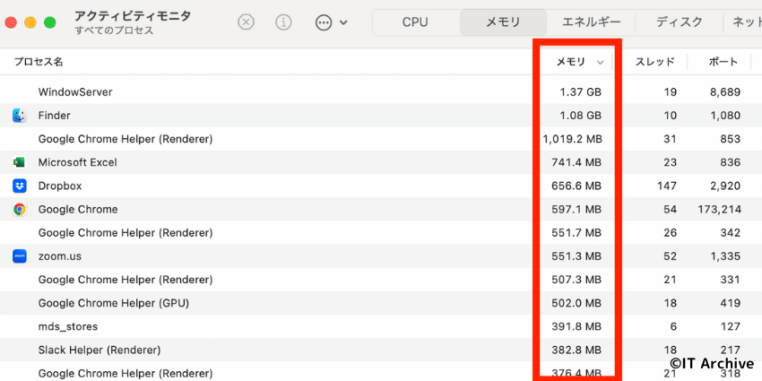This screenshot has width=762, height=381.
Task: Click the stop process (X) toolbar icon
Action: pos(247,22)
